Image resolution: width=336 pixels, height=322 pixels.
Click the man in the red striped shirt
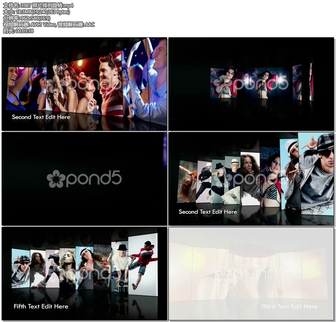[110, 85]
